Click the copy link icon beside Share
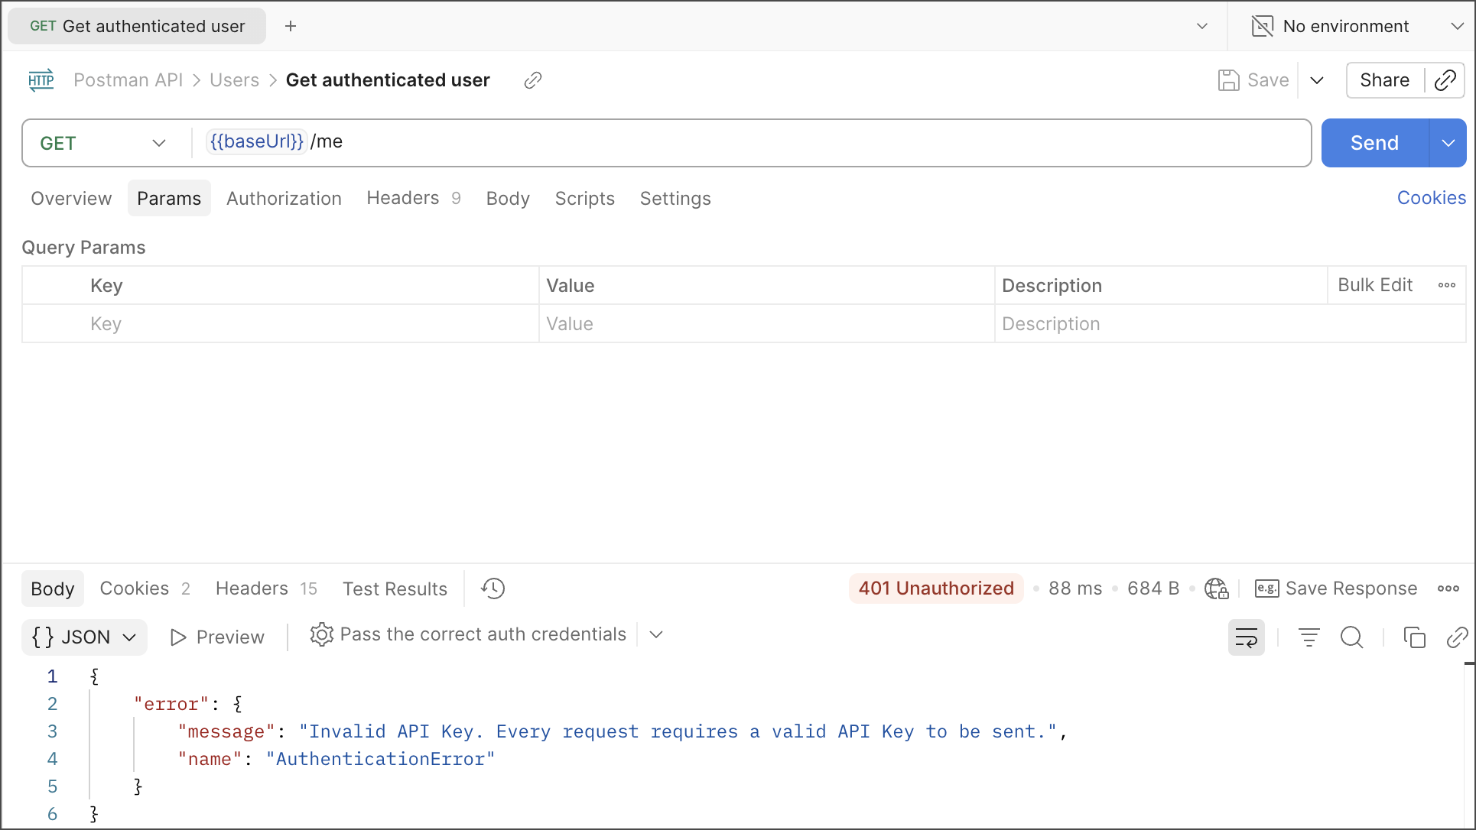This screenshot has width=1476, height=830. tap(1445, 80)
